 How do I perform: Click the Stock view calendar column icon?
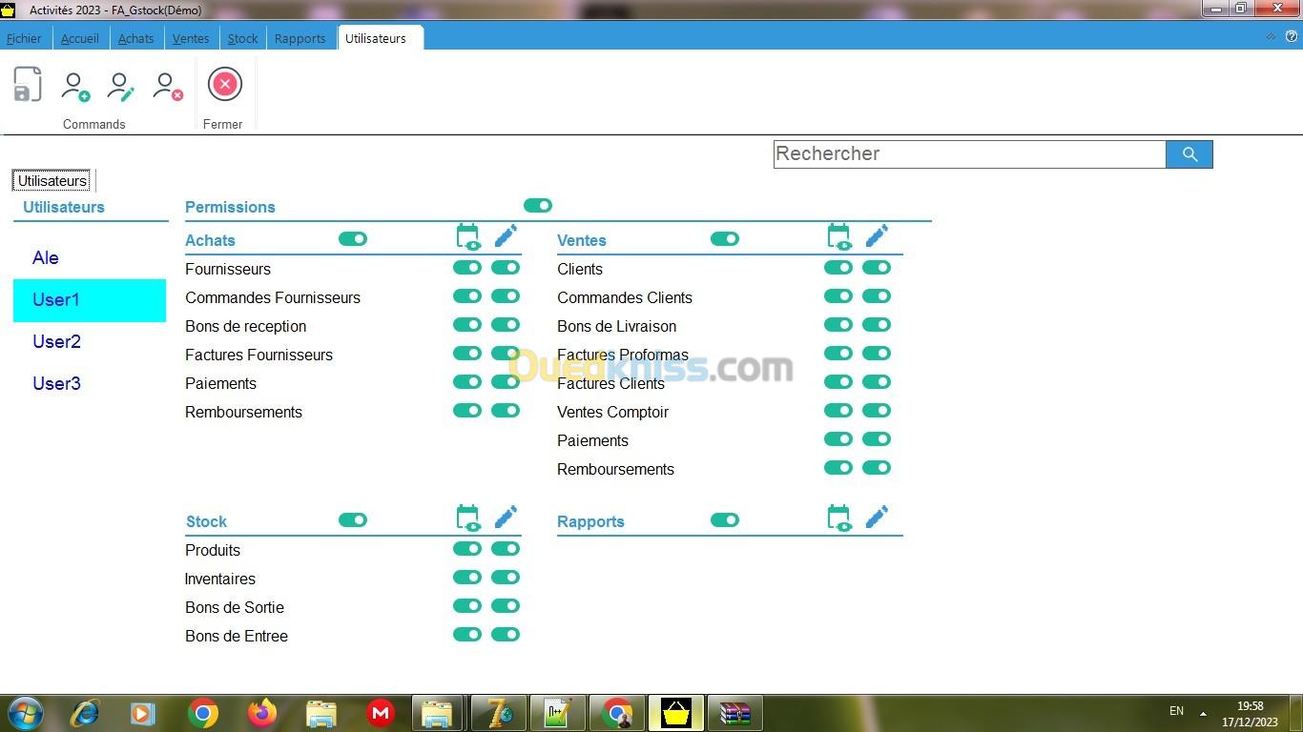[x=467, y=518]
